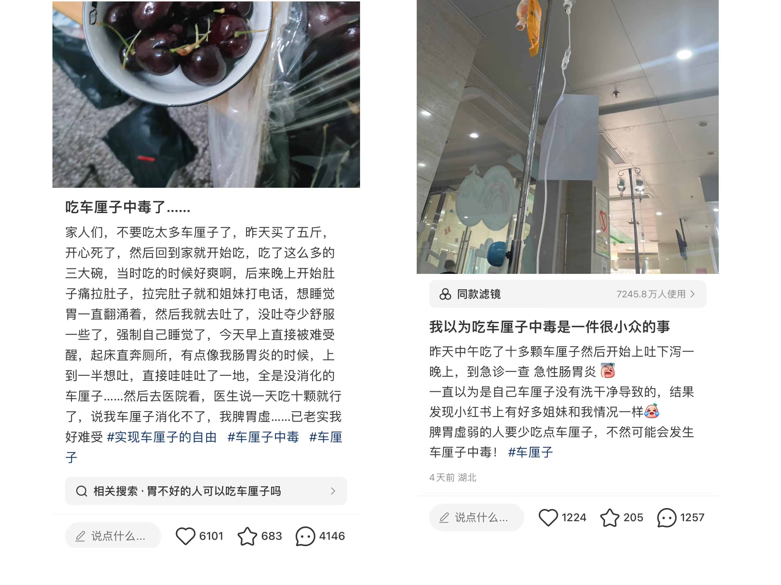Click the pencil icon in left comment box

click(x=81, y=536)
